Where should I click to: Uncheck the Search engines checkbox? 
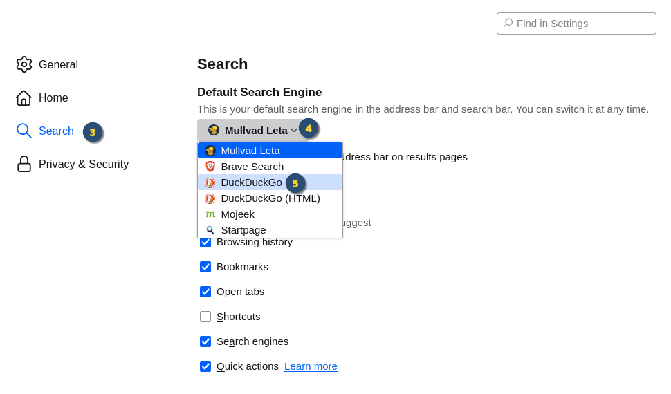(205, 341)
